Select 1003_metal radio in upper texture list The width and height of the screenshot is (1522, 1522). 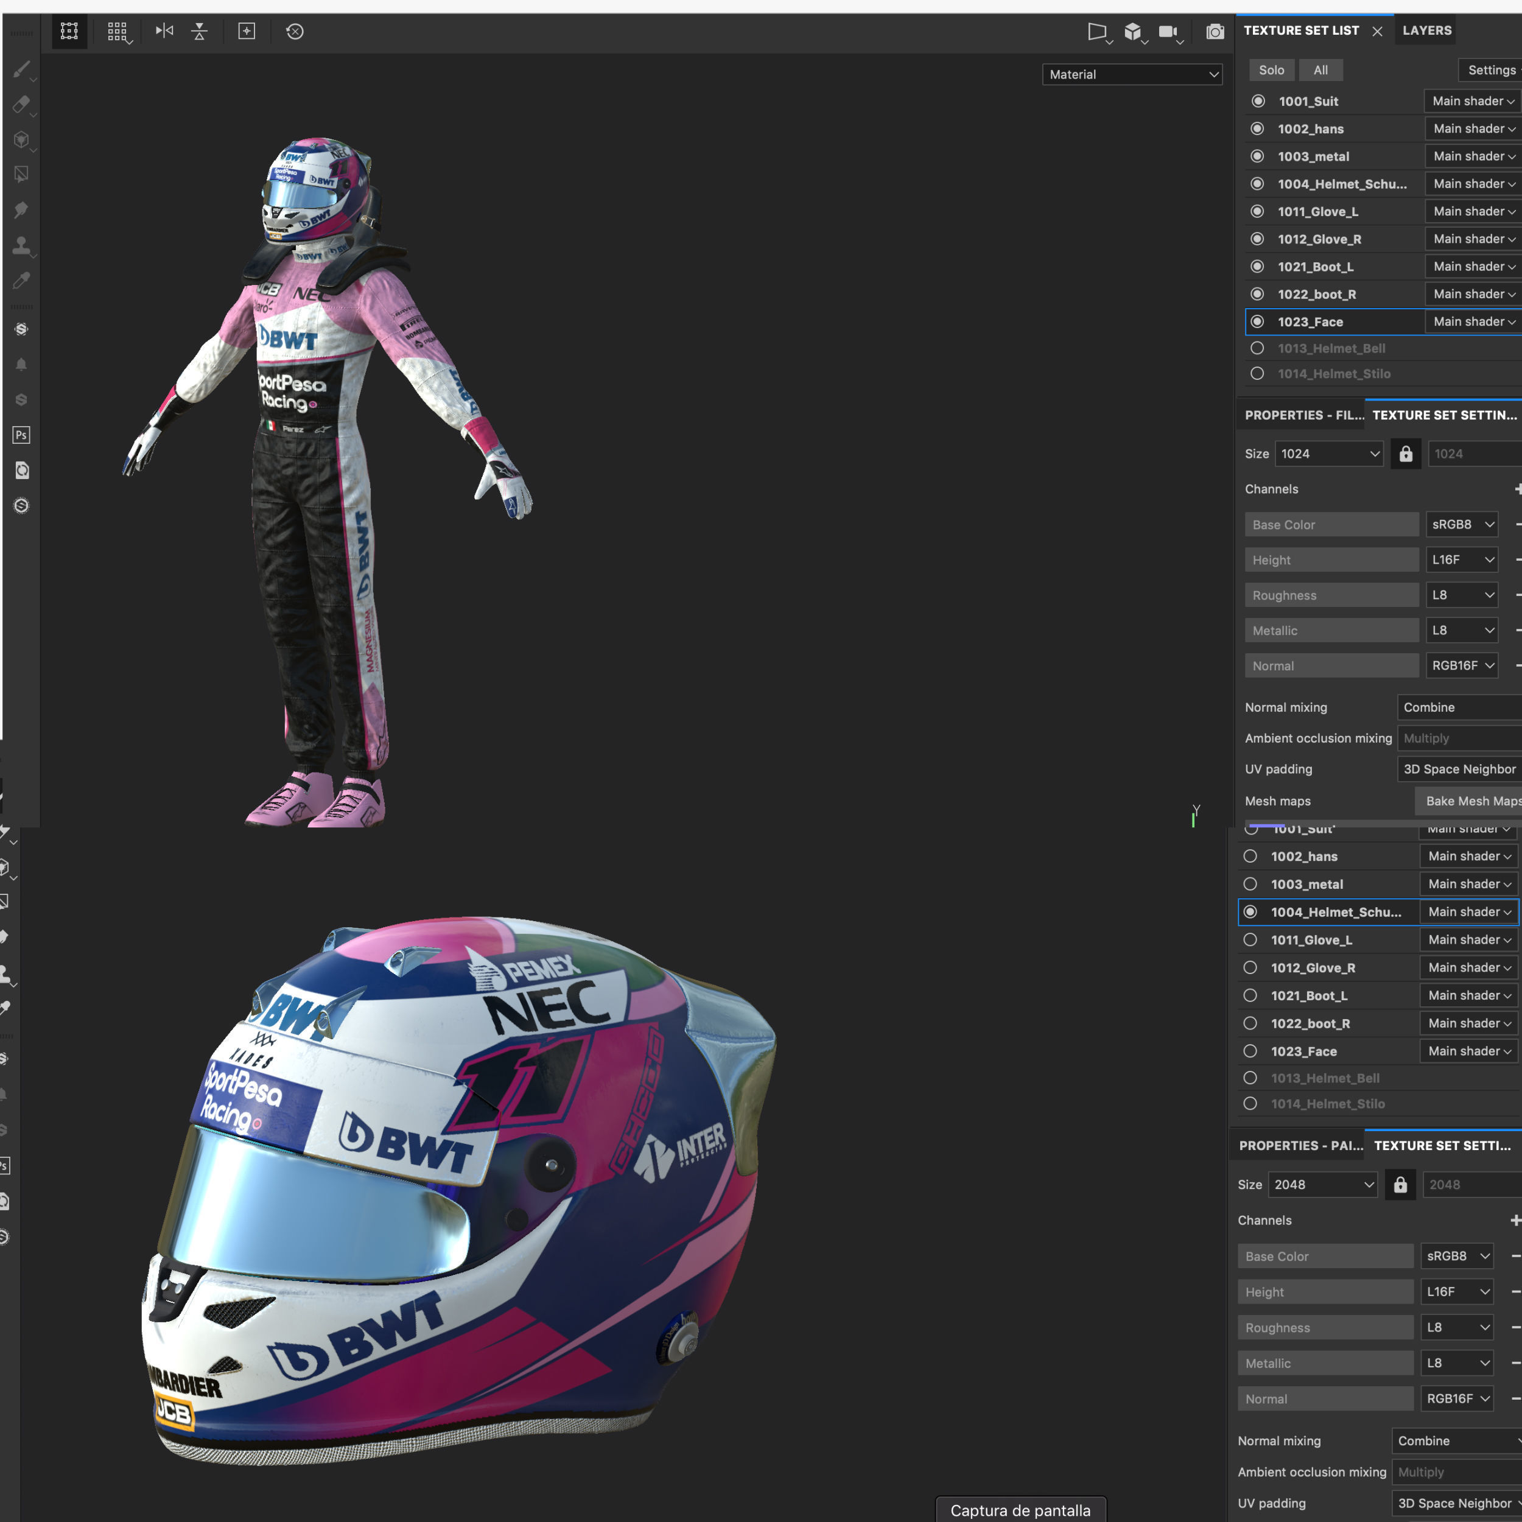[x=1258, y=156]
